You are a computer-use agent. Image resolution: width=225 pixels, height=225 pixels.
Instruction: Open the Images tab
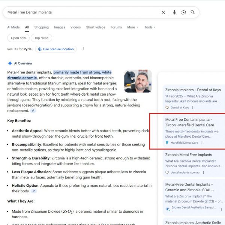pos(60,27)
